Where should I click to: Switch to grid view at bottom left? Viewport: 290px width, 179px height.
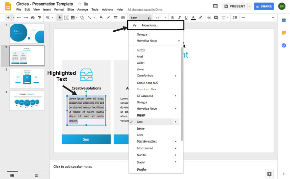tap(37, 176)
